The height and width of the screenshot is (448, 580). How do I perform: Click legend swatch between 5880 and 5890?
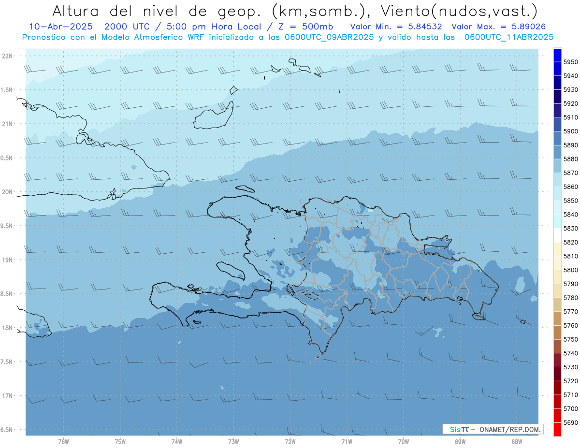(x=557, y=152)
